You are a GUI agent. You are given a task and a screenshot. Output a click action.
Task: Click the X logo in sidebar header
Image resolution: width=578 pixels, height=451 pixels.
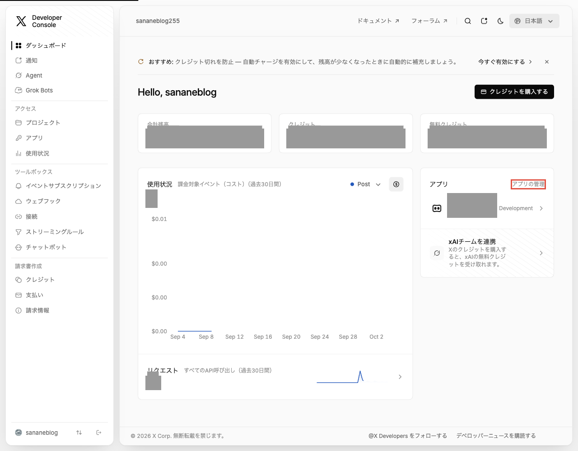[x=21, y=21]
